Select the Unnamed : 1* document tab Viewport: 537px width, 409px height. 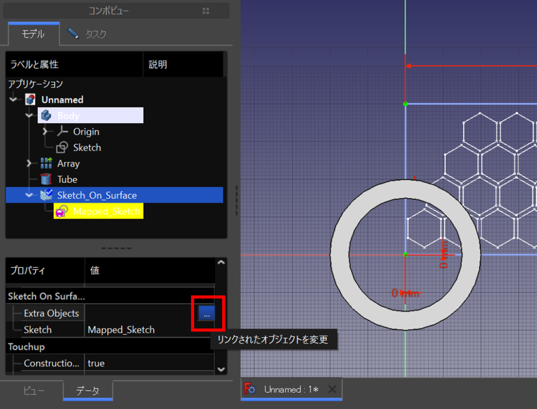[x=291, y=389]
